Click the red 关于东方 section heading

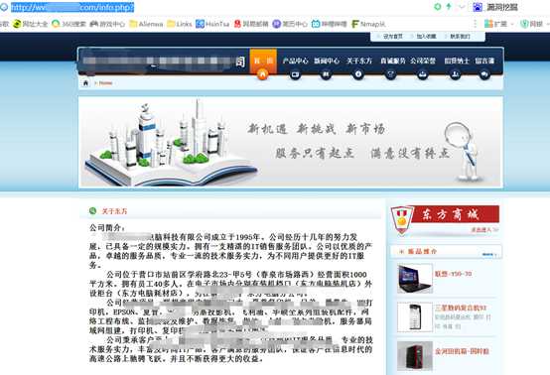[114, 211]
